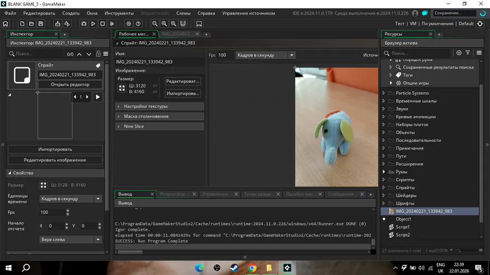Image resolution: width=490 pixels, height=275 pixels.
Task: Click 'Открыть редактор' button
Action: pos(70,84)
